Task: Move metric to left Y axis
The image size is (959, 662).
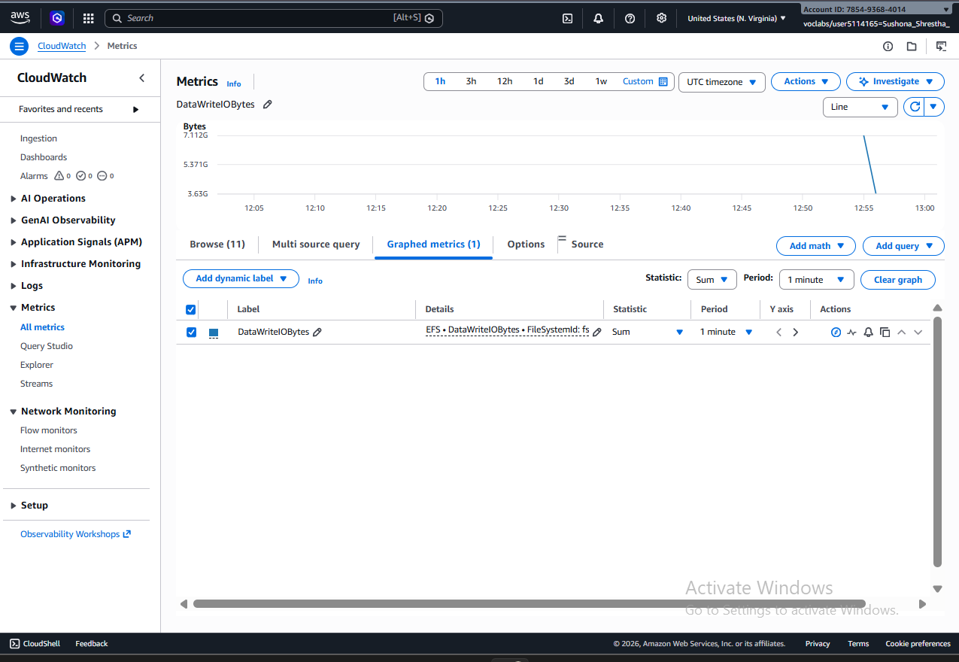Action: pos(779,332)
